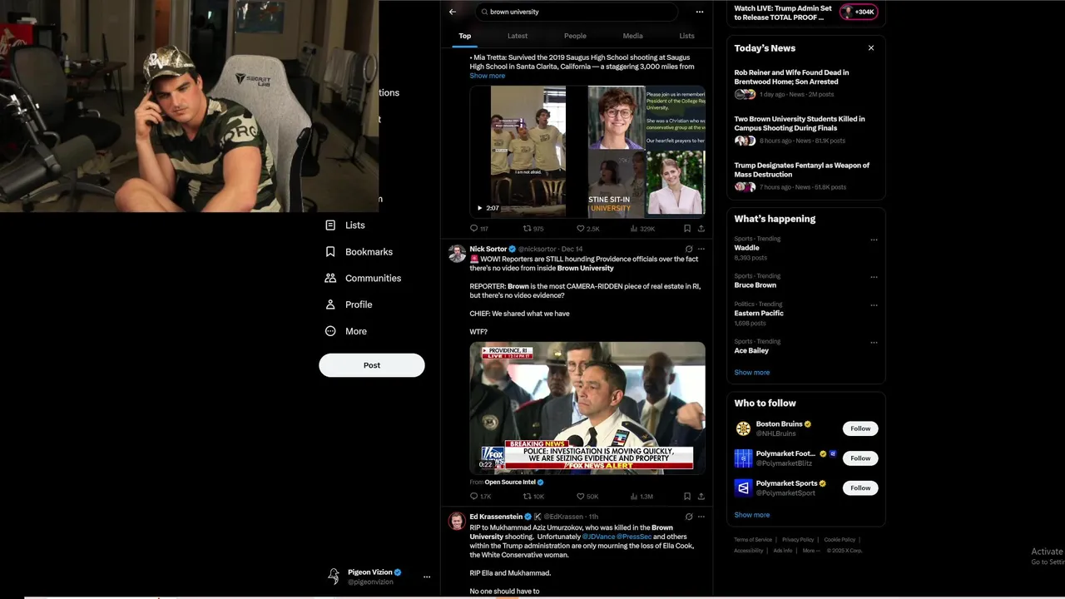Open Rob Reiner news story
Screen dimensions: 1065x599
coord(805,85)
